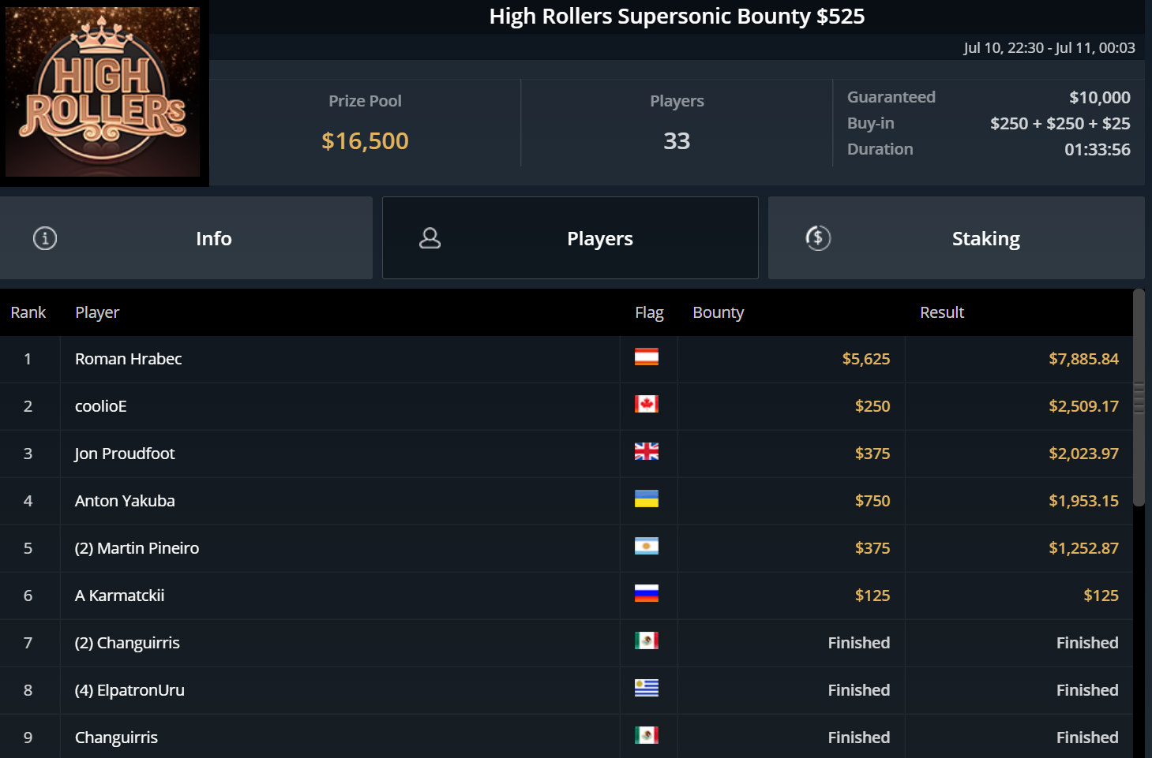Click Jon Proudfoot's UK flag icon
Screen dimensions: 1152x758
pyautogui.click(x=646, y=452)
